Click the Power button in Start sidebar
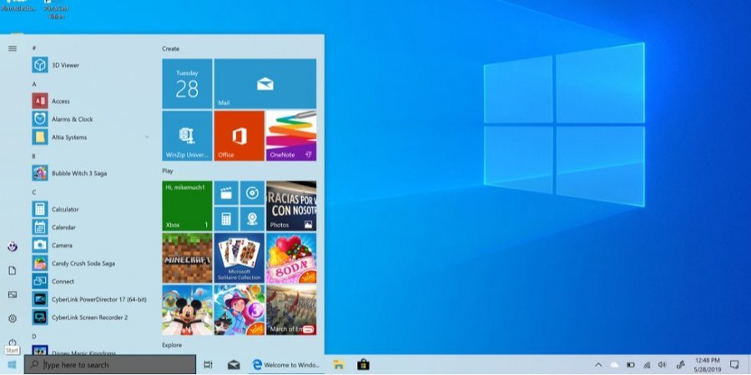 point(13,342)
